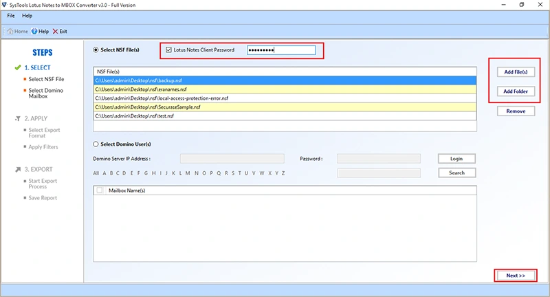Click the Exit toolbar icon

click(56, 31)
